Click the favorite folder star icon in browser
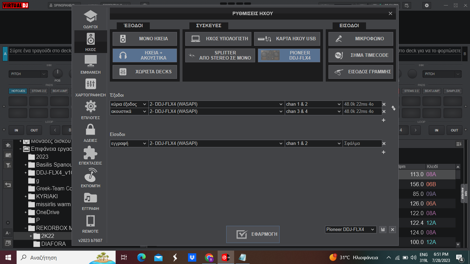 point(8,145)
